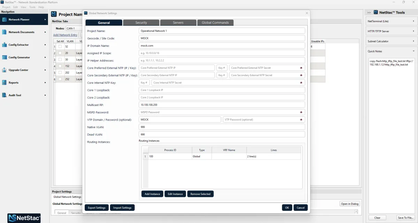Open the View menu

[x=23, y=7]
